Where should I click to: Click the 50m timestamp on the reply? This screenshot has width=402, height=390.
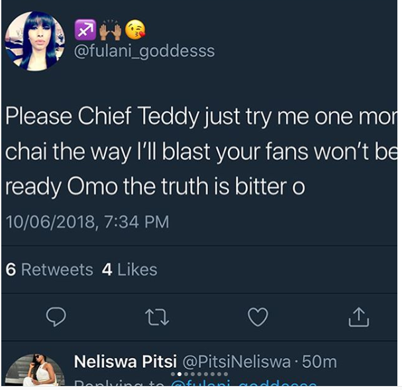[319, 362]
